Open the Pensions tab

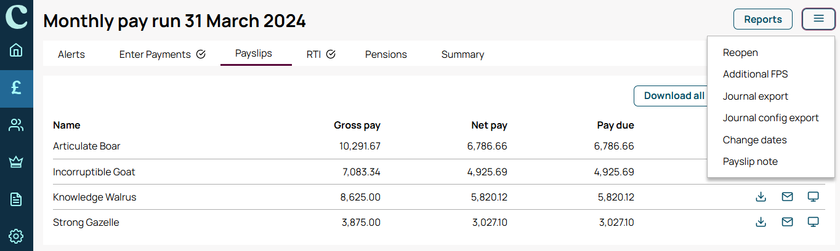click(386, 54)
